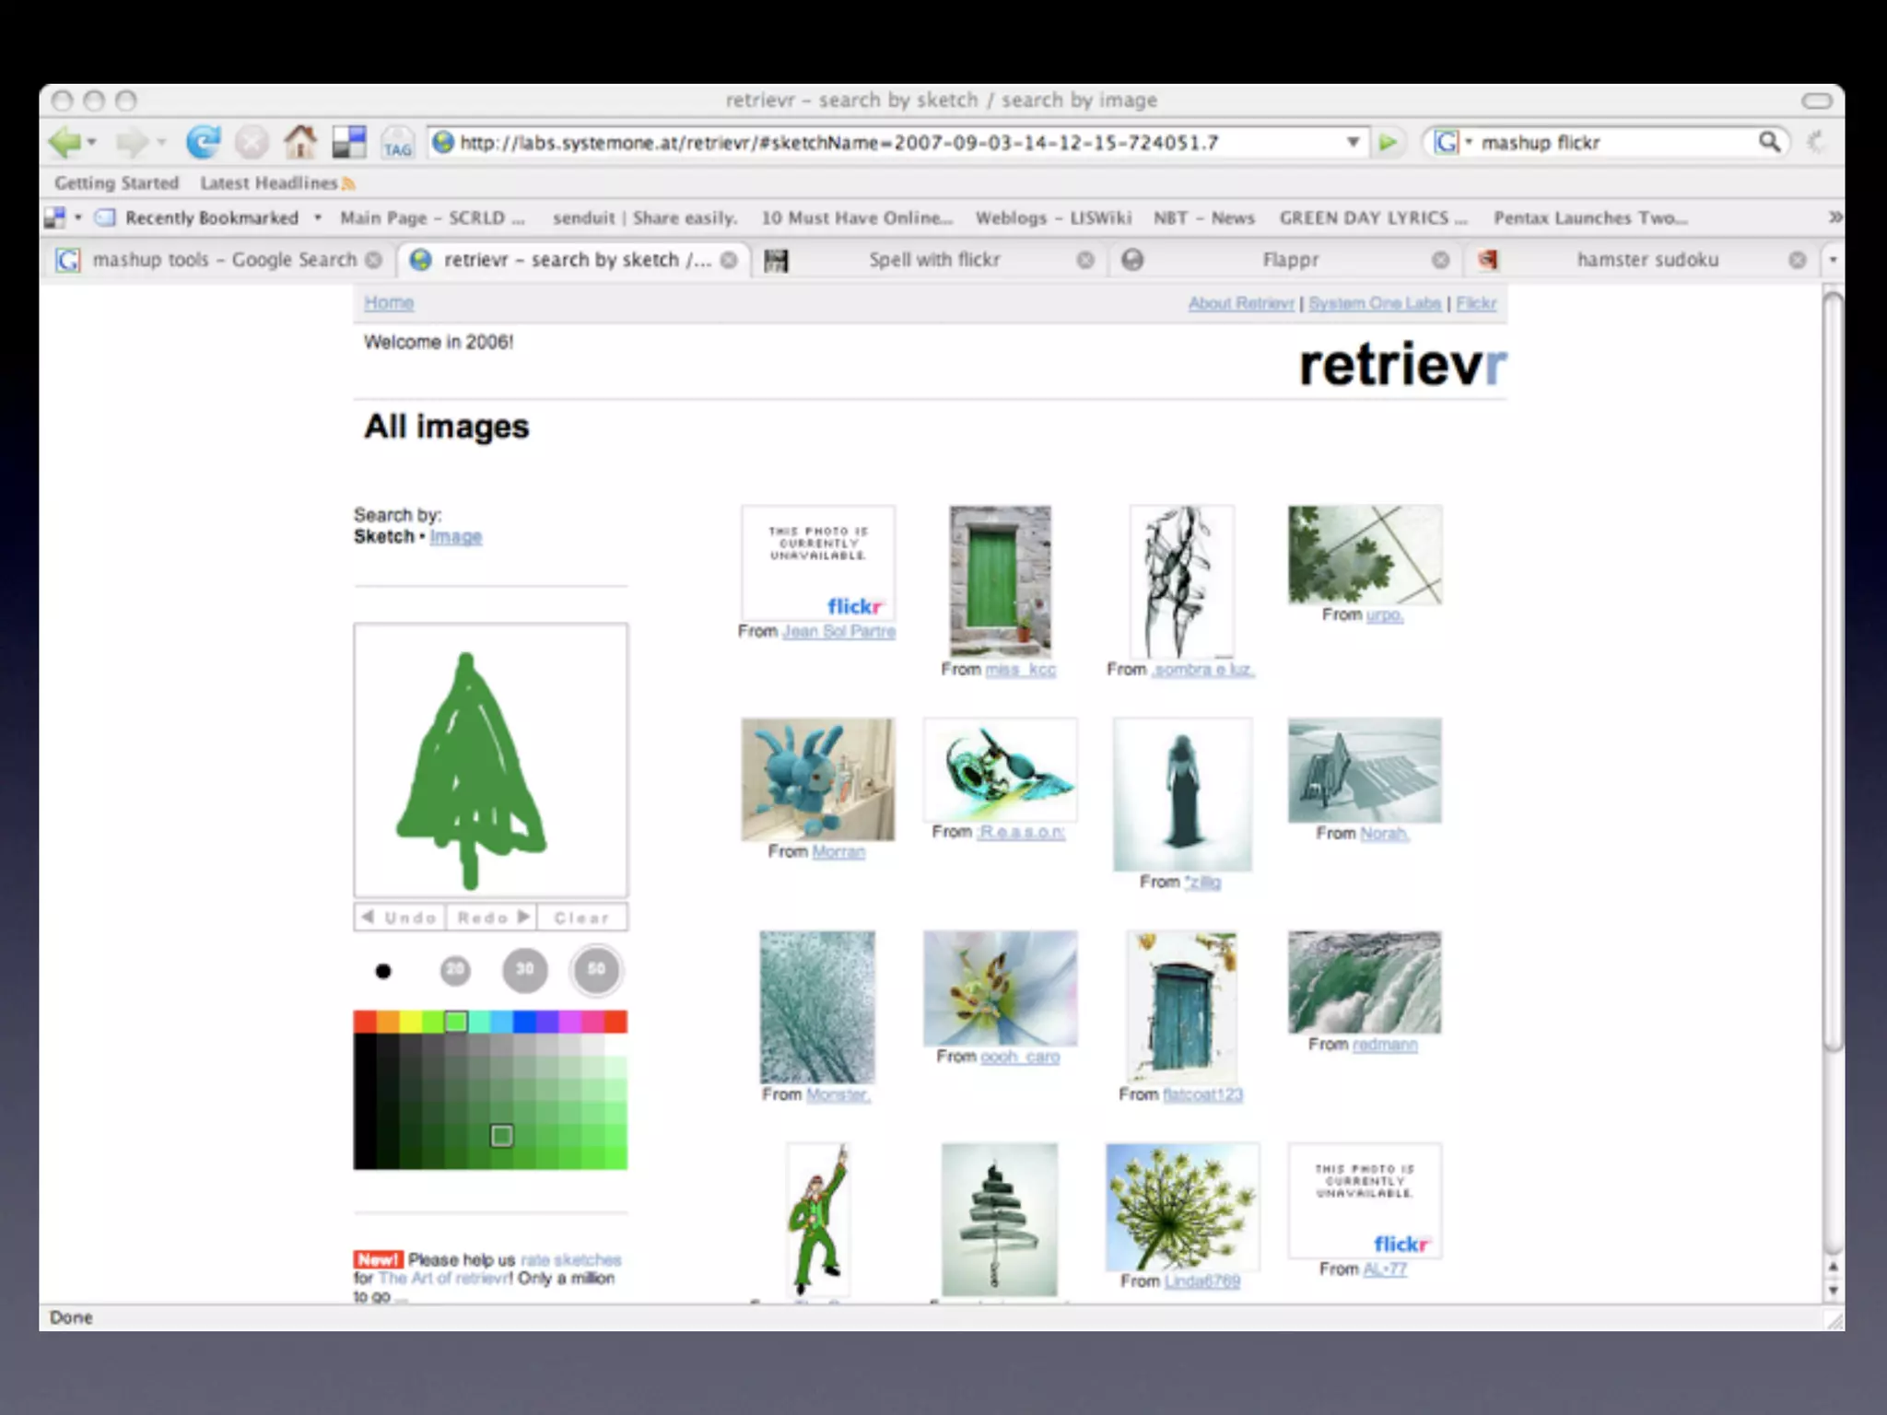This screenshot has width=1887, height=1415.
Task: Select the size 30 brush
Action: tap(524, 970)
